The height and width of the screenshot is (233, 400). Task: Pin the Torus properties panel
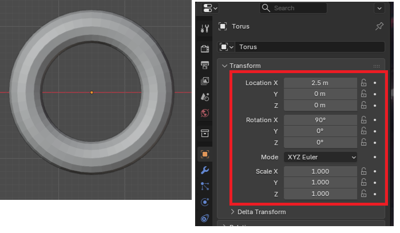tap(379, 26)
